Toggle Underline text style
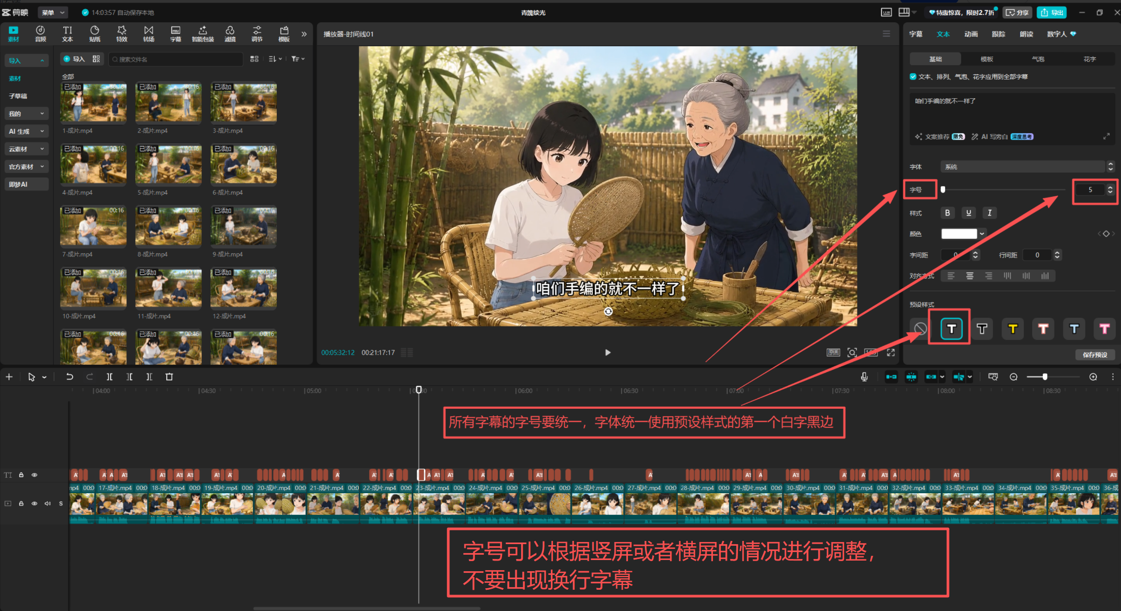This screenshot has width=1121, height=611. tap(969, 213)
